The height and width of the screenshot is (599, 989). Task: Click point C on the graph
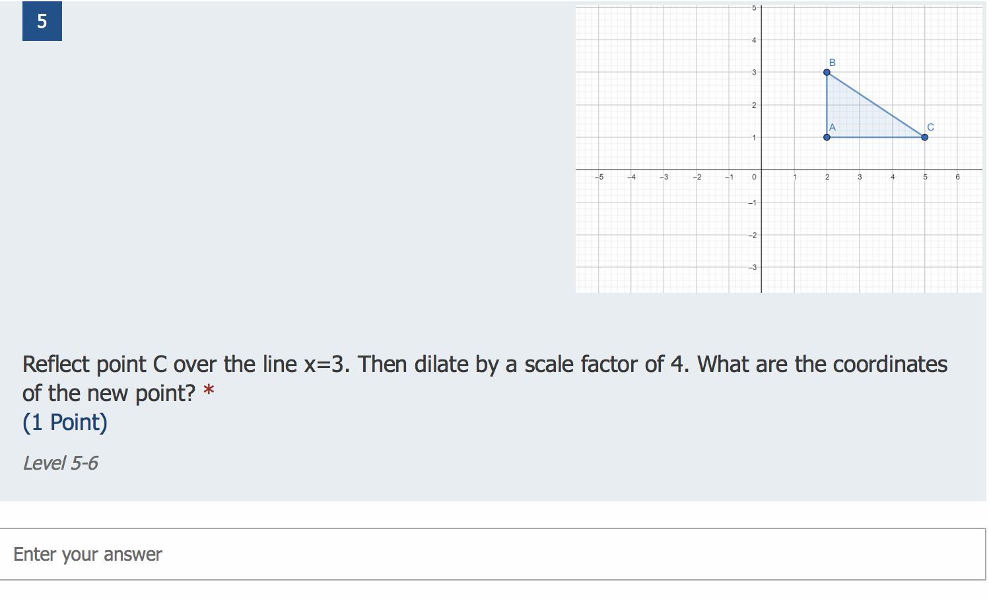[924, 137]
